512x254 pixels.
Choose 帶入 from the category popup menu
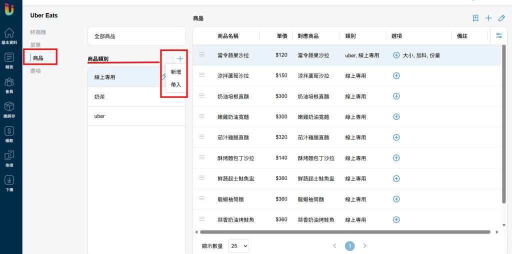176,84
